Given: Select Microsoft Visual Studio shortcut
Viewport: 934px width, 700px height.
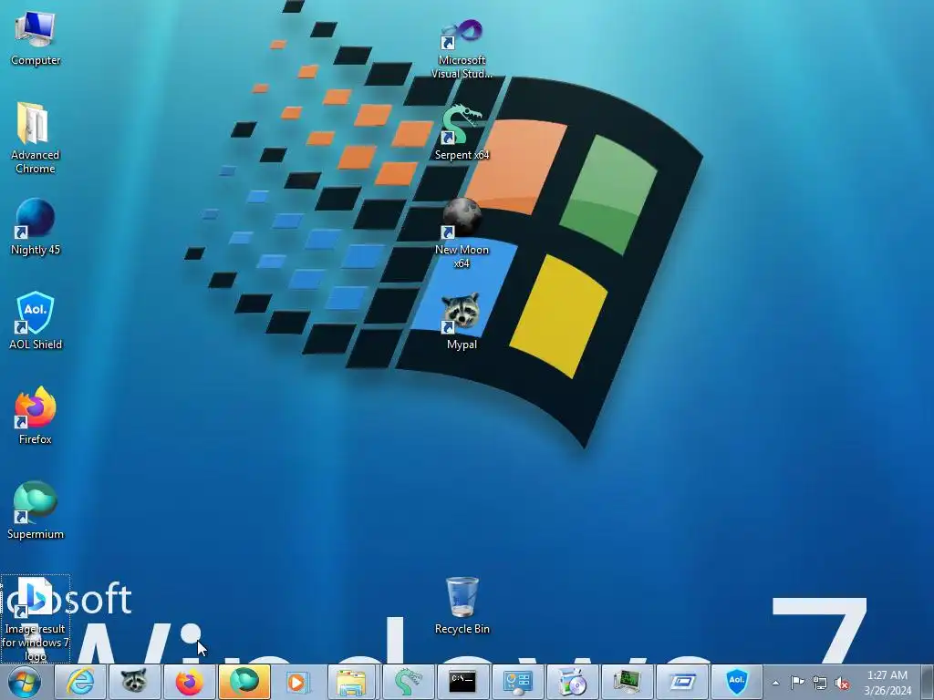Looking at the screenshot, I should [x=462, y=49].
